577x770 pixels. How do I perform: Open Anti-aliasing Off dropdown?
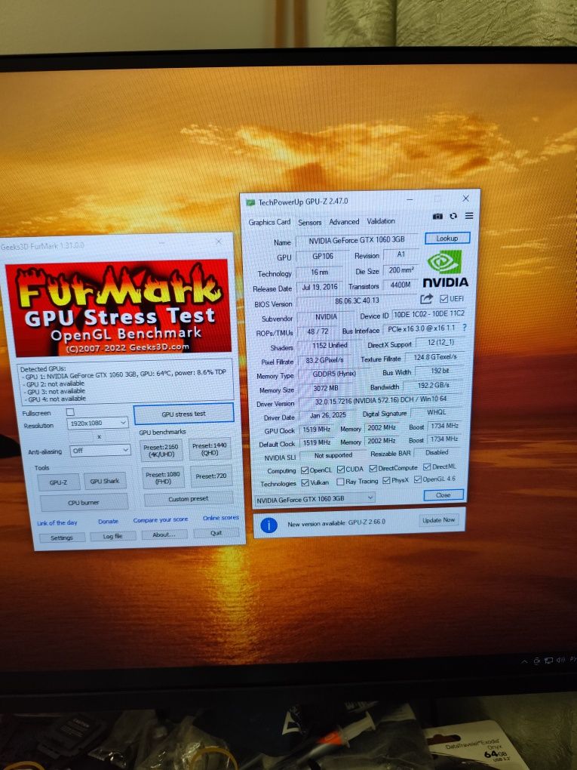point(100,451)
